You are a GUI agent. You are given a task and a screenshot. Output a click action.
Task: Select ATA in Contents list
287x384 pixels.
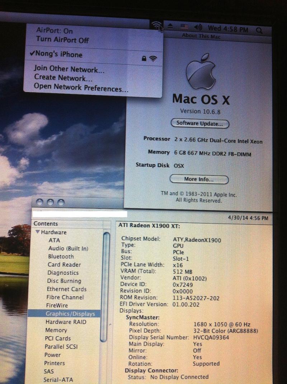pos(54,240)
